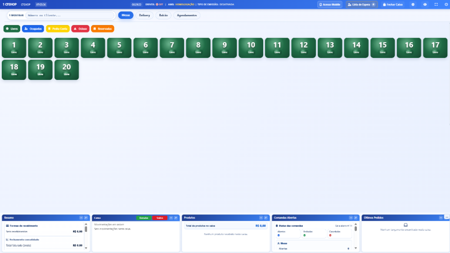Screen dimensions: 450x253
Task: Switch to the Delivery tab
Action: [x=144, y=15]
